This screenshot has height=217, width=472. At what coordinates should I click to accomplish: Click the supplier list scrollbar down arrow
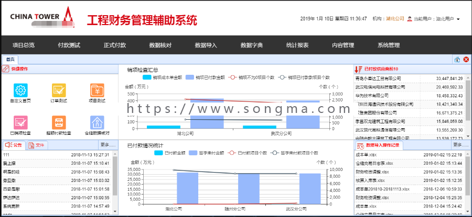(468, 138)
